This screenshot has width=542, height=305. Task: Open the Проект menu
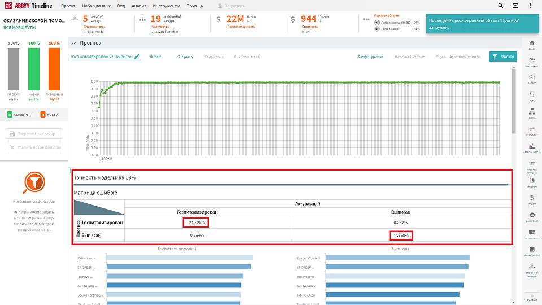68,6
